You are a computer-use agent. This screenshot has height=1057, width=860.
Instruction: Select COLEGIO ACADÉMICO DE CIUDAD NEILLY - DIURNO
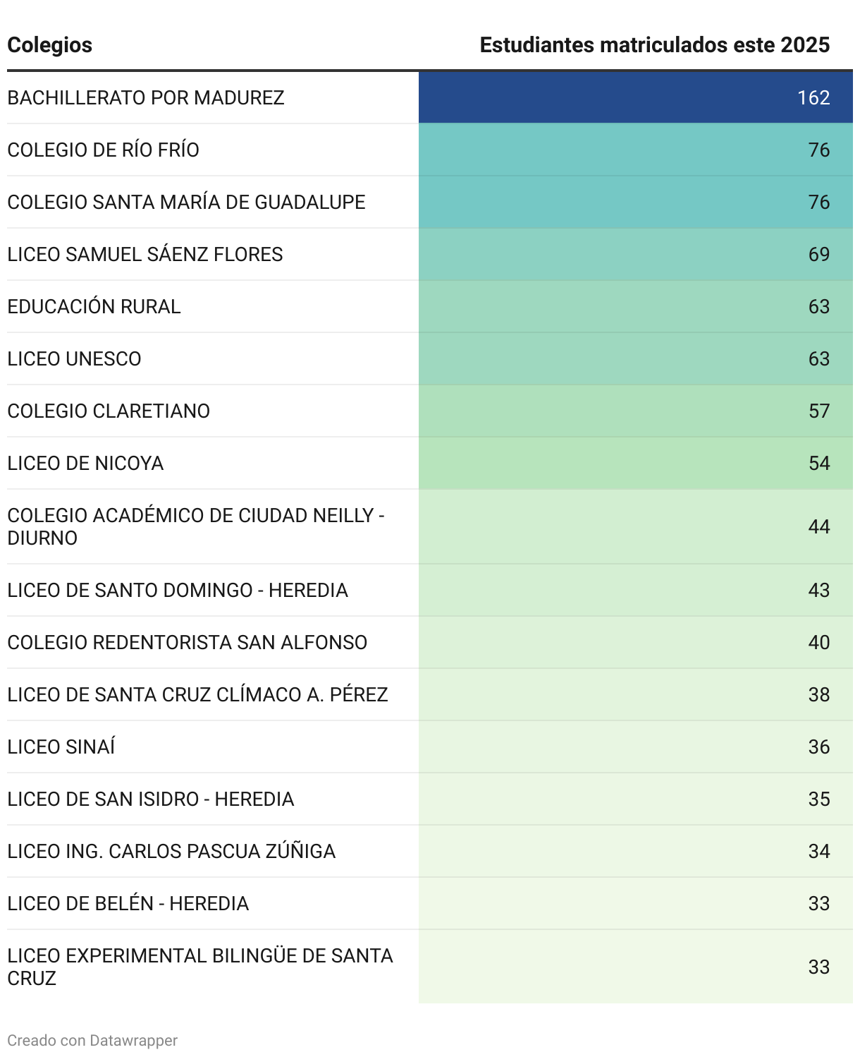[x=195, y=526]
